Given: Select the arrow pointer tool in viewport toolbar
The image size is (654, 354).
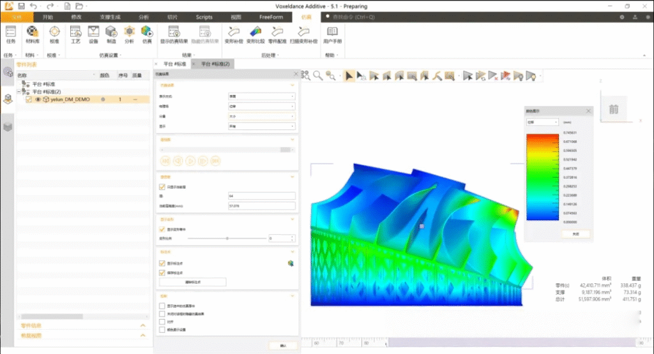Looking at the screenshot, I should (x=349, y=76).
